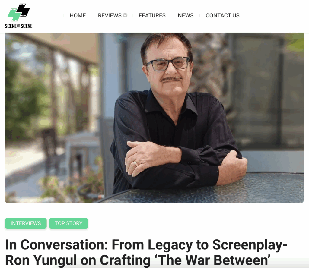Click the man's eyeglasses in the photo
The image size is (309, 268).
[168, 64]
